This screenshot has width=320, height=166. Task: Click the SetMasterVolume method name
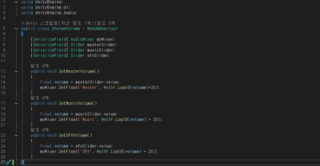76,71
